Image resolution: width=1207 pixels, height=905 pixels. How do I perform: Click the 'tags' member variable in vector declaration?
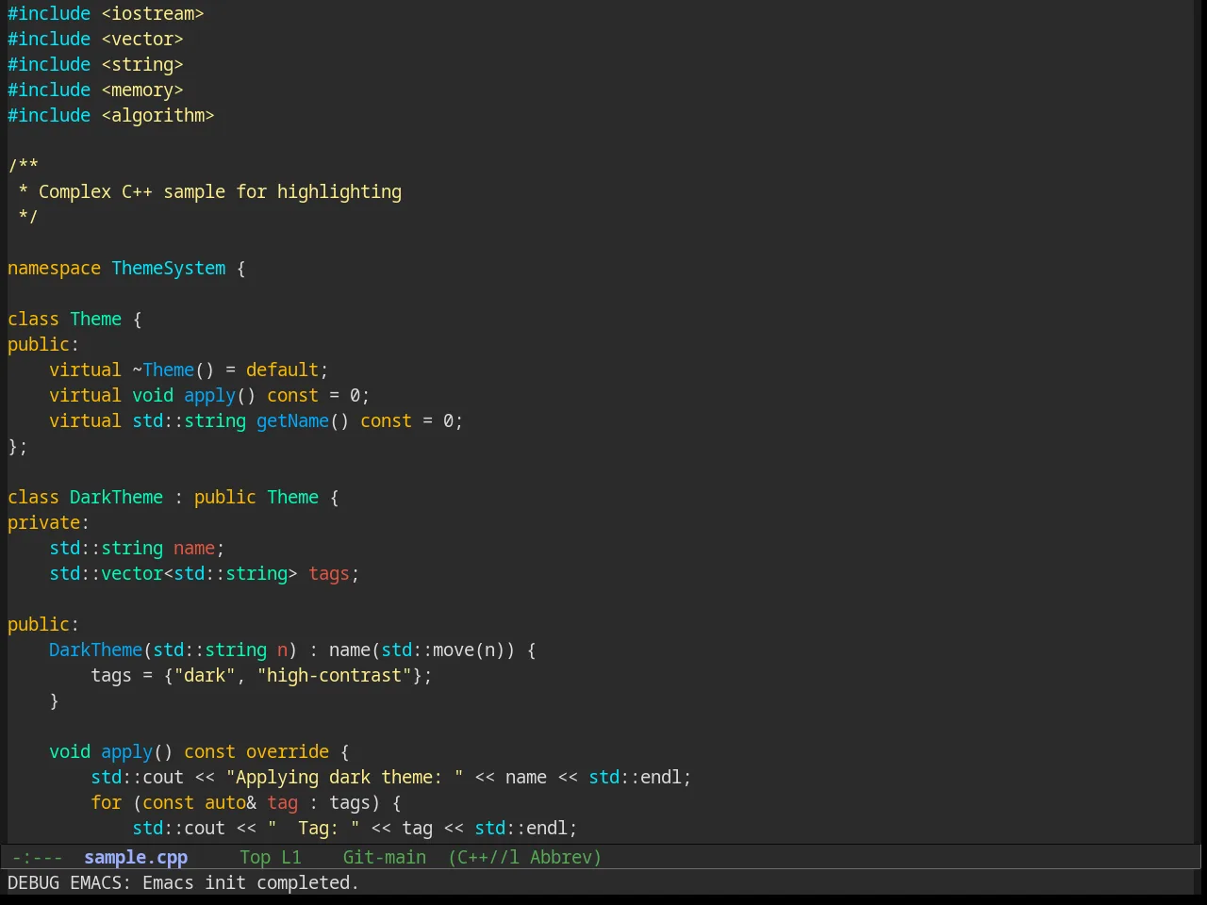329,573
